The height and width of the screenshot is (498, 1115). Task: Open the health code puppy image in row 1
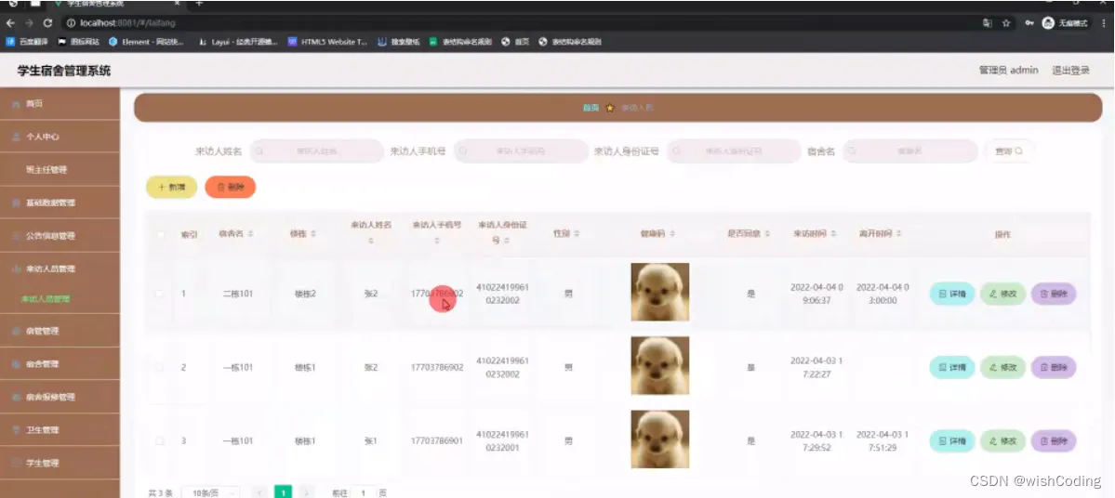click(x=660, y=292)
